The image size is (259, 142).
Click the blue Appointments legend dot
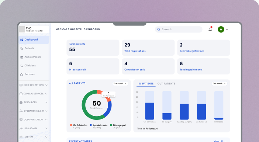91,125
